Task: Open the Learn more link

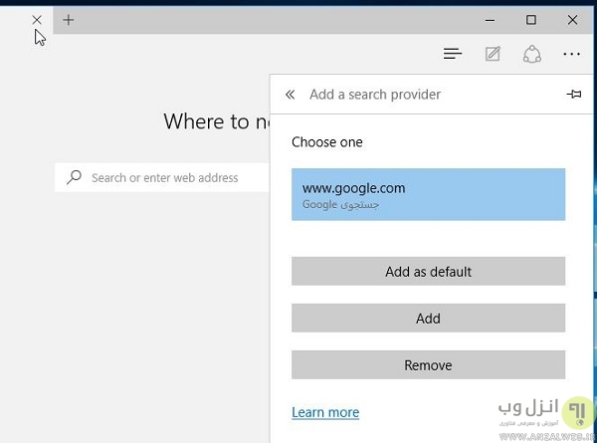Action: tap(325, 412)
